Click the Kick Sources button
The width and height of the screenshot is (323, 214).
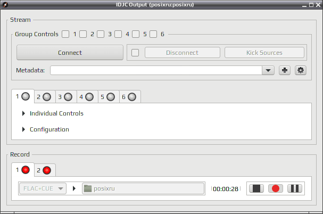[264, 53]
